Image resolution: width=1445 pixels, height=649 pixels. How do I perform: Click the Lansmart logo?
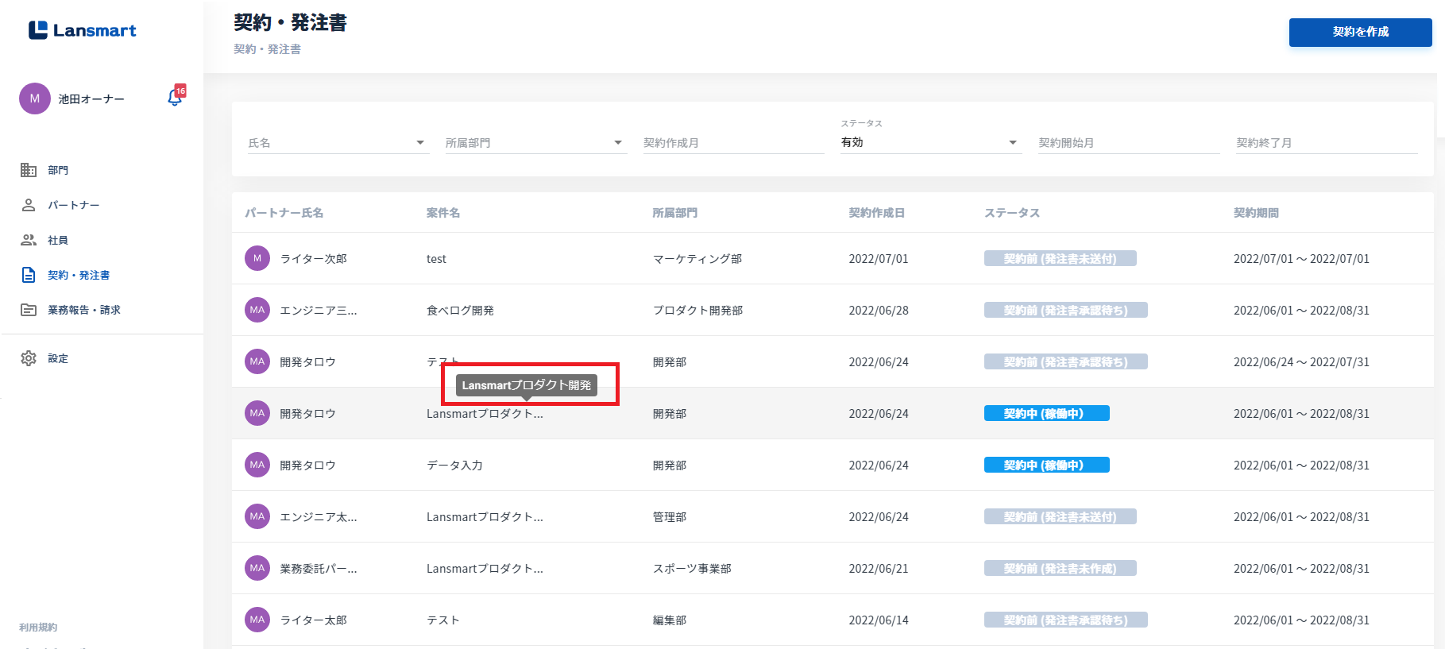(83, 30)
